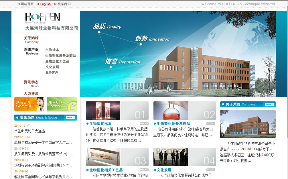The width and height of the screenshot is (288, 179).
Task: Open the green Feedback banner
Action: click(62, 104)
